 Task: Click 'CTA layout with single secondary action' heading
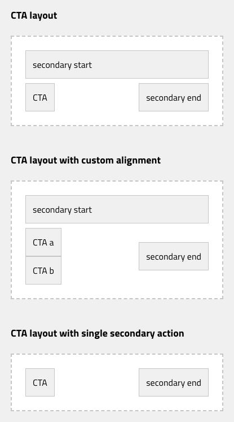(98, 333)
